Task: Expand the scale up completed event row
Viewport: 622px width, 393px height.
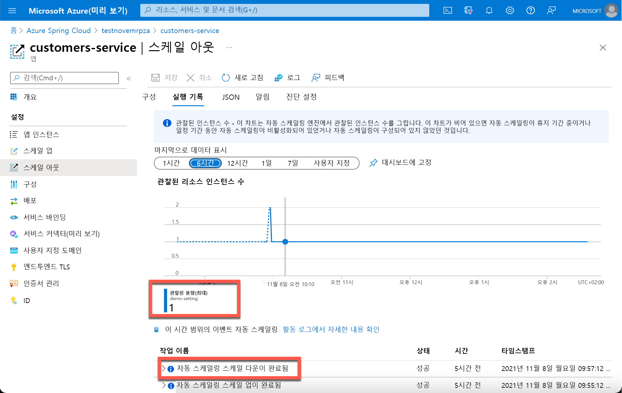Action: pos(164,385)
